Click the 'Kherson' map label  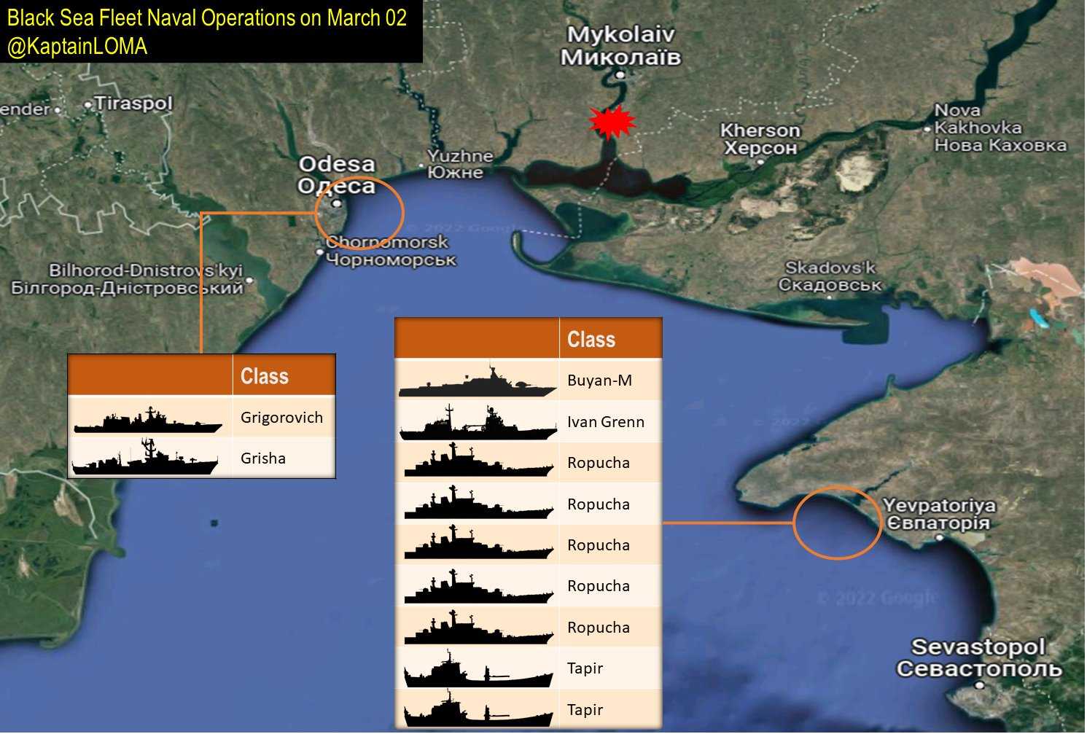[760, 130]
